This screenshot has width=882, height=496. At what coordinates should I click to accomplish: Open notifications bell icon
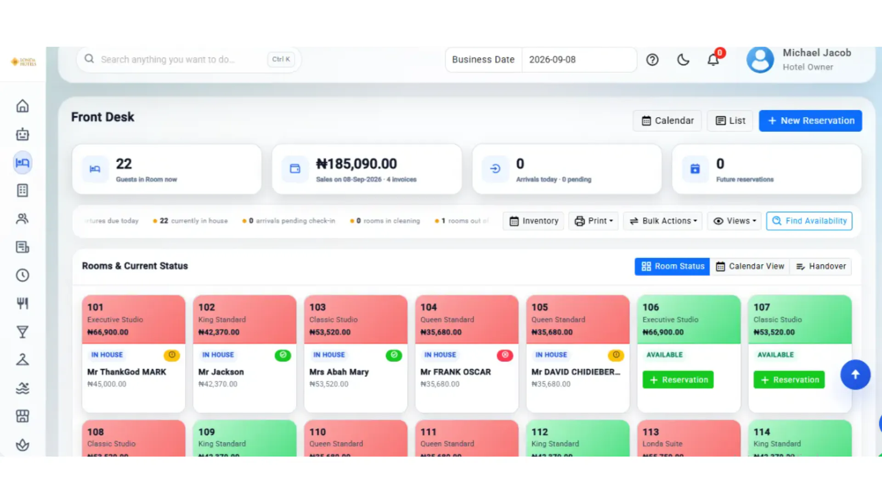click(x=713, y=60)
